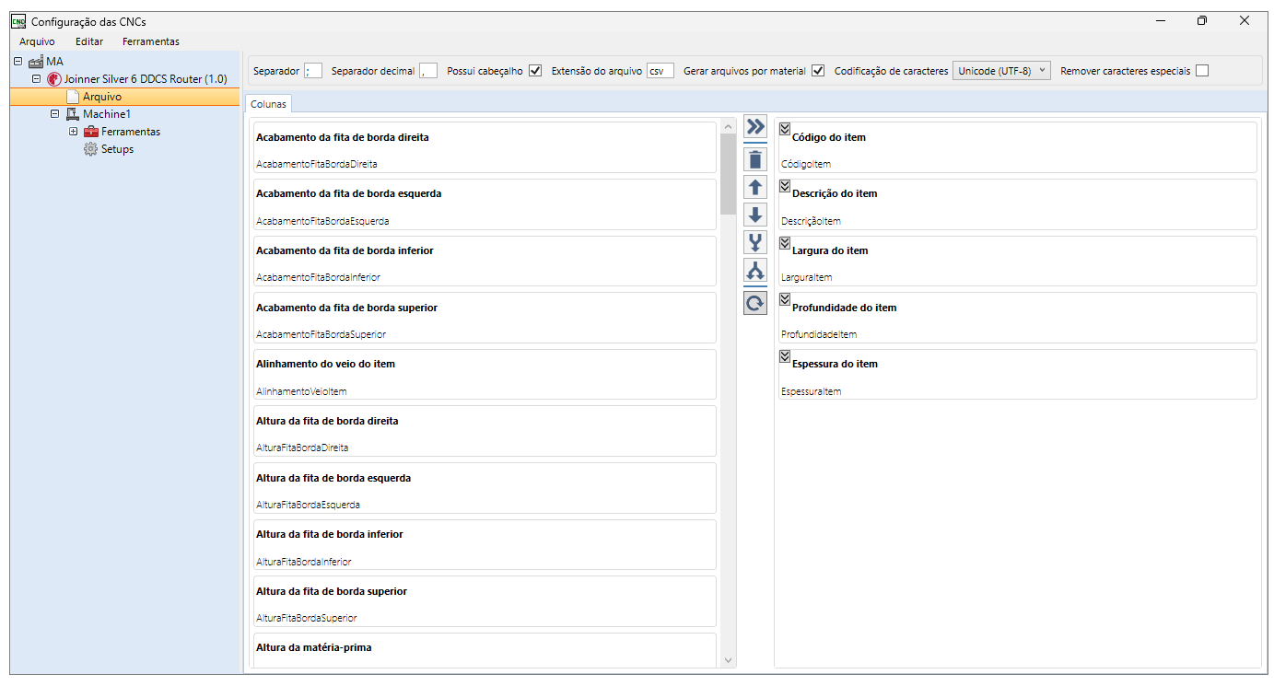
Task: Select Altura da fita de borda inferior
Action: (485, 544)
